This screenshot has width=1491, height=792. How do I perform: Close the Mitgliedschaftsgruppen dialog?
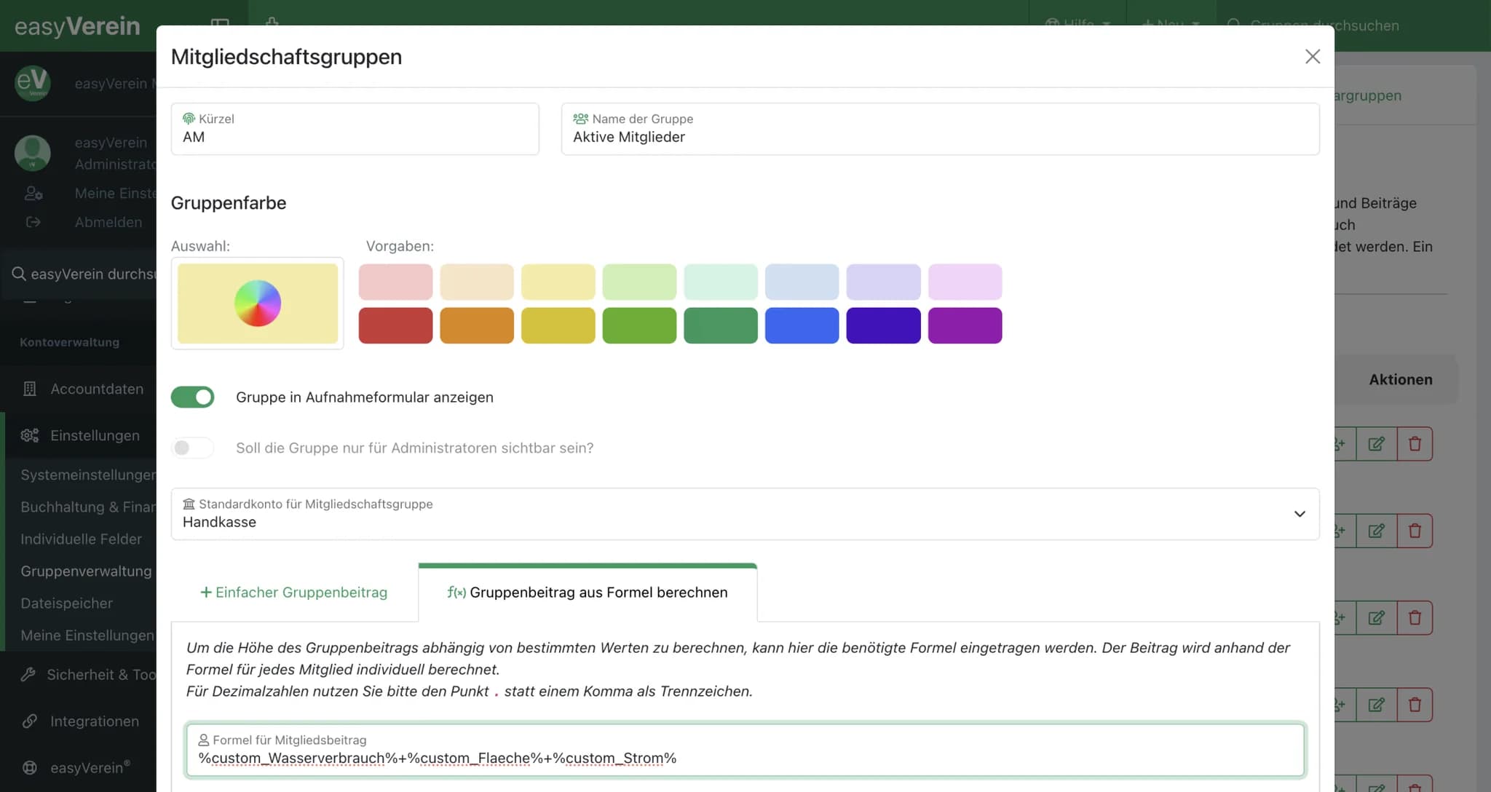[x=1312, y=57]
